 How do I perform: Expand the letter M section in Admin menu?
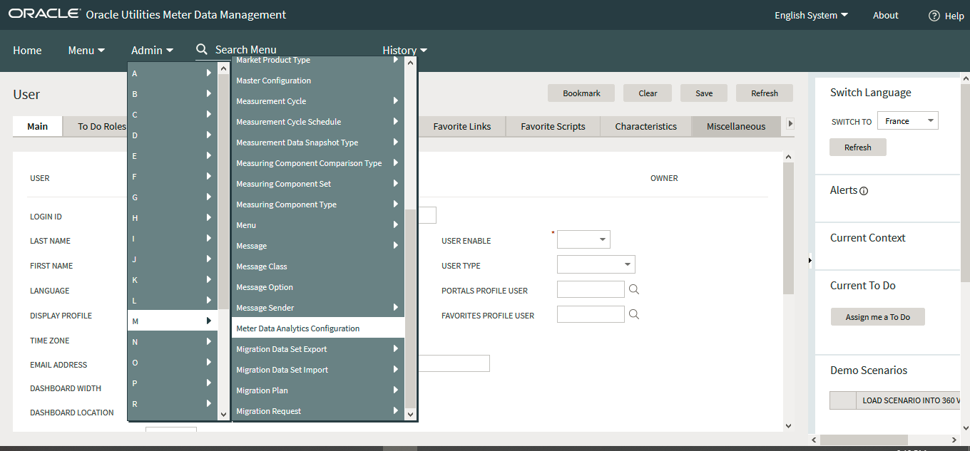(x=208, y=321)
